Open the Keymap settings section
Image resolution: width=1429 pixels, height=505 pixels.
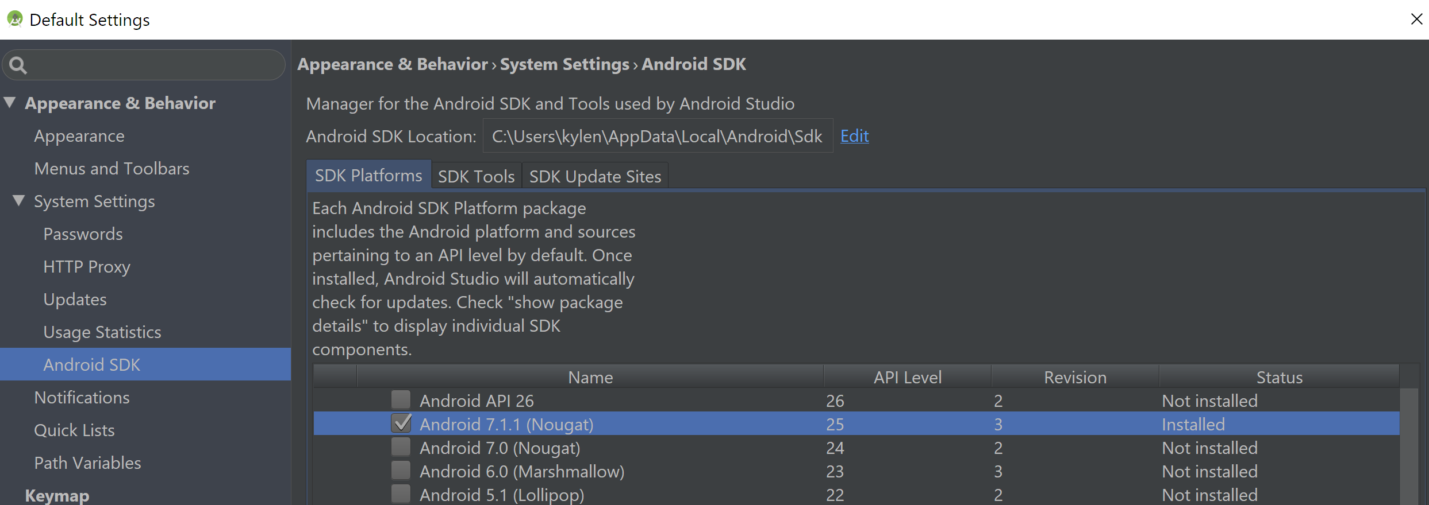(x=57, y=495)
